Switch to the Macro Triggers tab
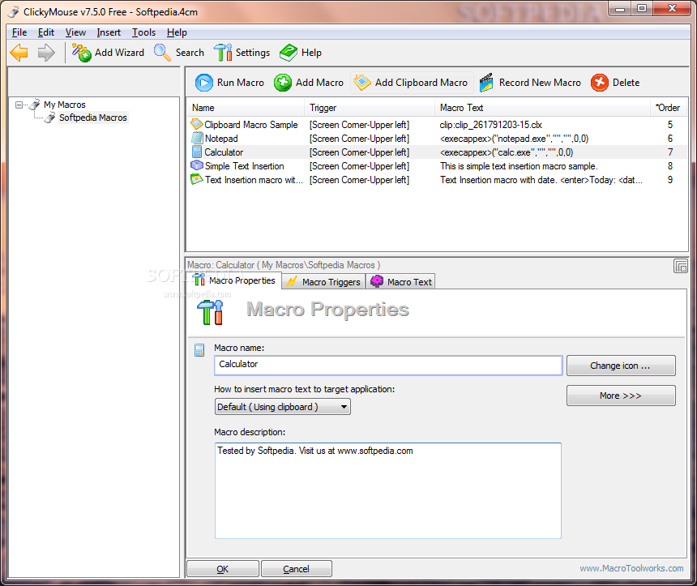 coord(323,282)
